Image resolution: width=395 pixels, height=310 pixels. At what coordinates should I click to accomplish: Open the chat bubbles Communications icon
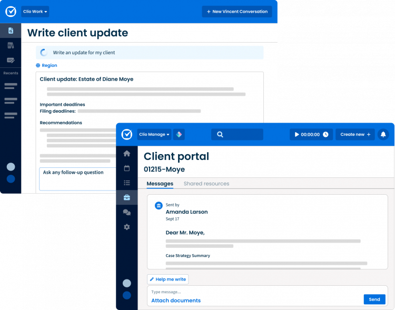tap(126, 213)
